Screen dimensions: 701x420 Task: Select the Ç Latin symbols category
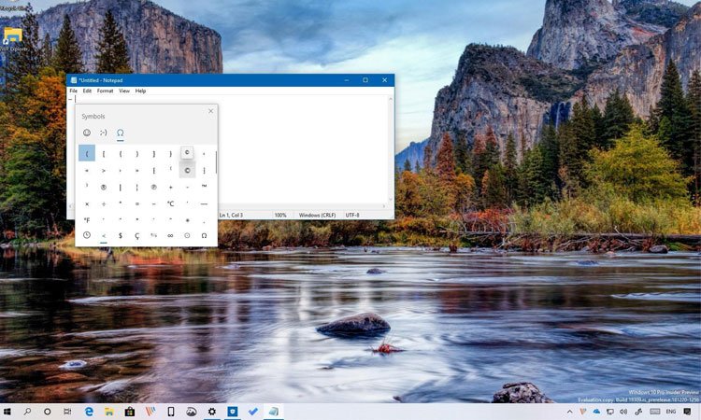(x=136, y=236)
